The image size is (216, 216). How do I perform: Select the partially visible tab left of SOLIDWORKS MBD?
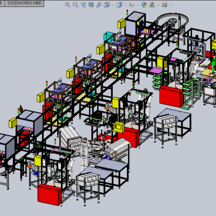2,3
